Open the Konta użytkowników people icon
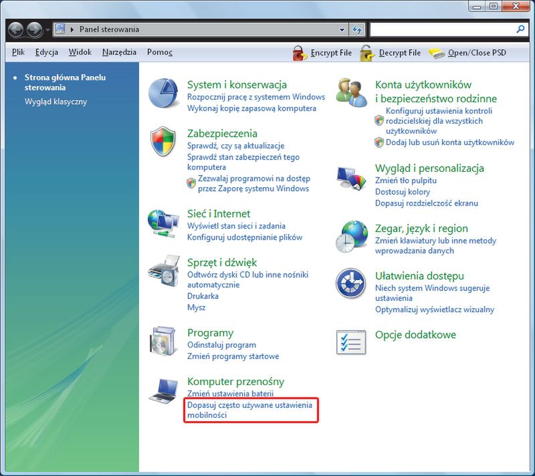 [x=351, y=92]
